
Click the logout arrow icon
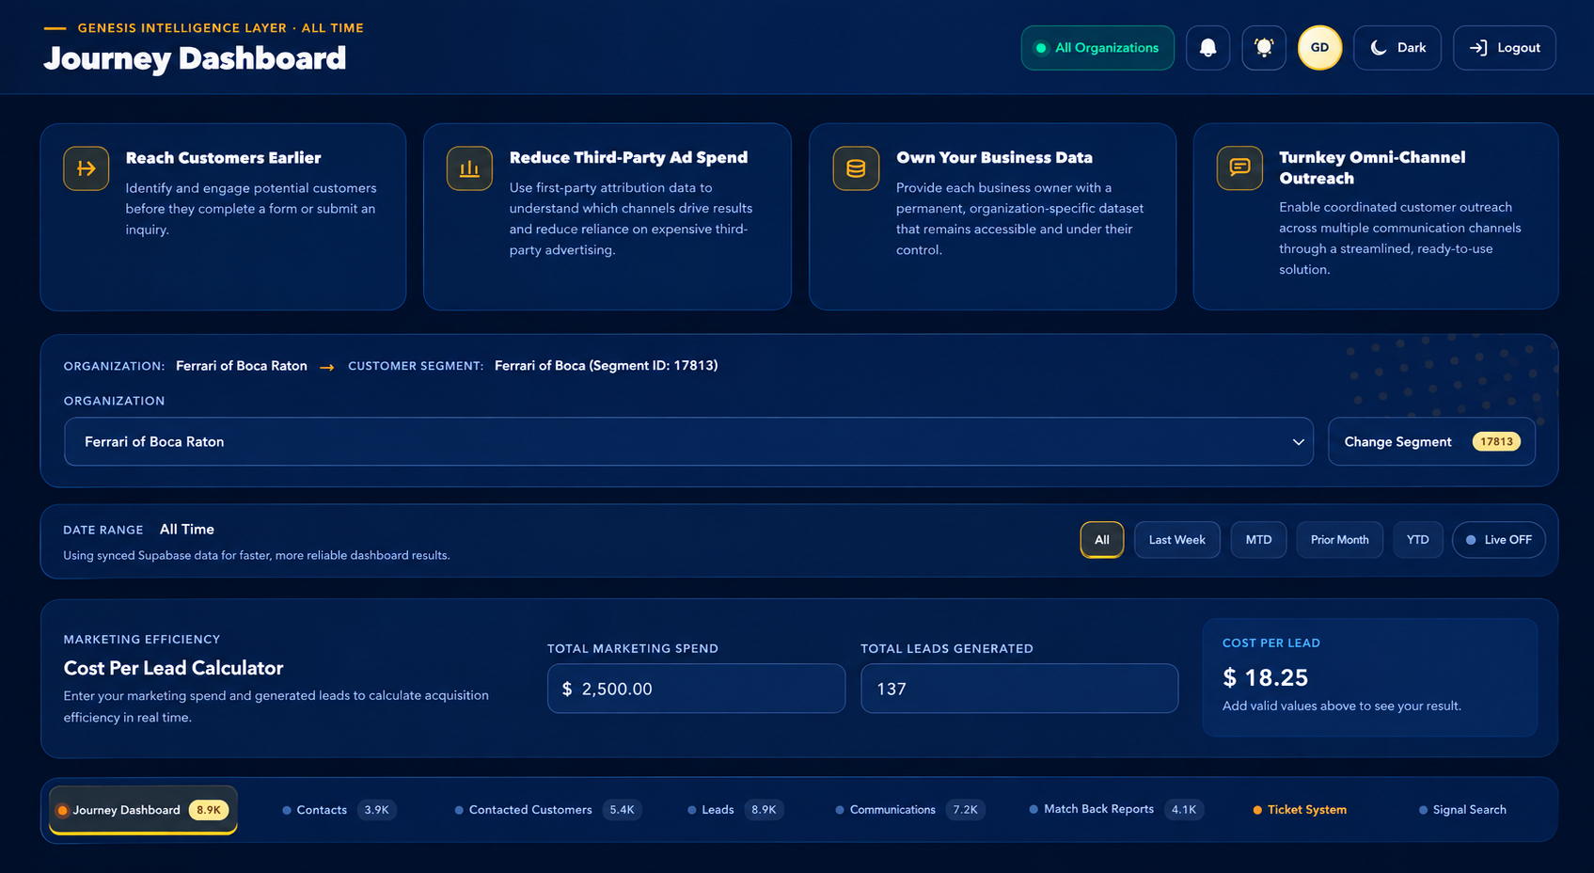1478,48
